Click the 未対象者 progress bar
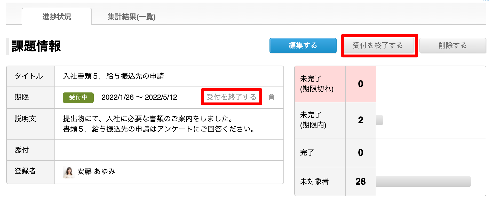The width and height of the screenshot is (492, 204). tap(424, 182)
